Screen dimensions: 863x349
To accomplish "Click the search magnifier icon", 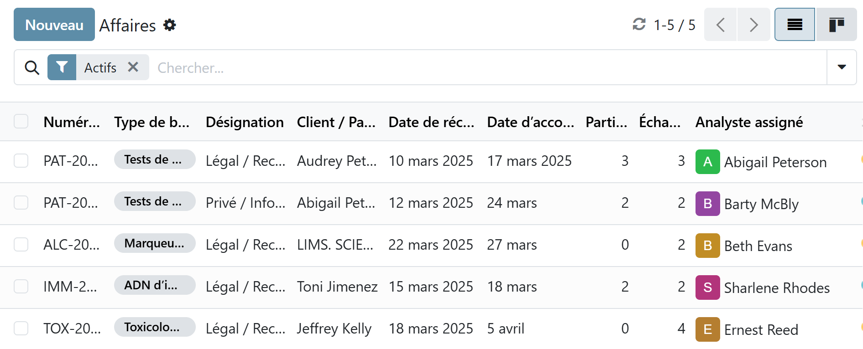I will [32, 68].
